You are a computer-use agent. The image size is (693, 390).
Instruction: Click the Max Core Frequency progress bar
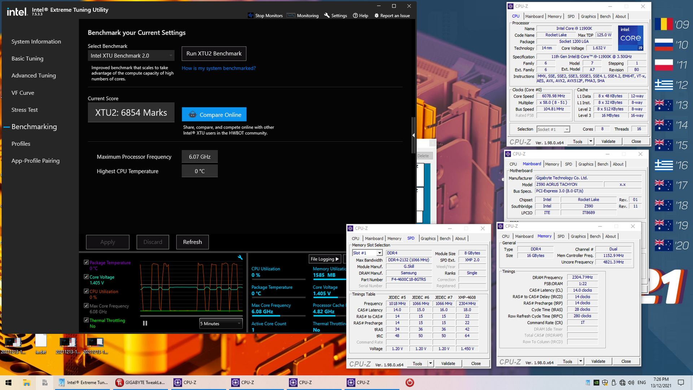[278, 316]
